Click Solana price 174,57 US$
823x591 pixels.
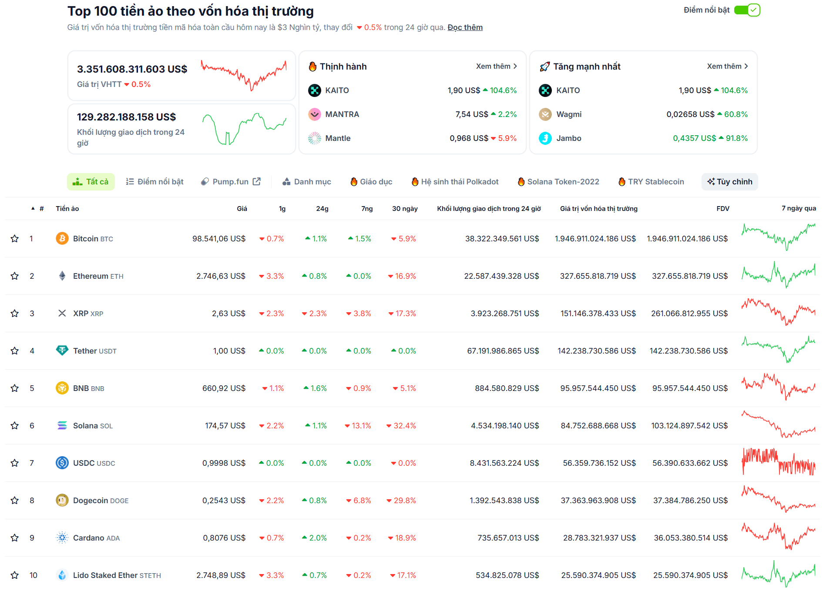pyautogui.click(x=225, y=426)
